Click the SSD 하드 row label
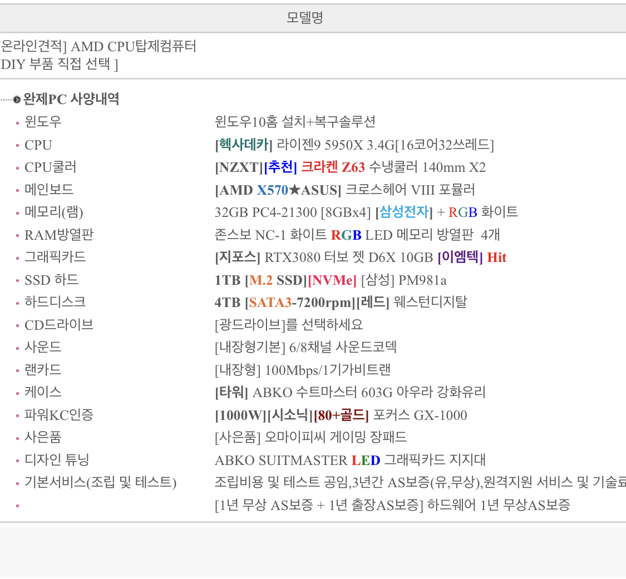This screenshot has width=626, height=579. 51,280
